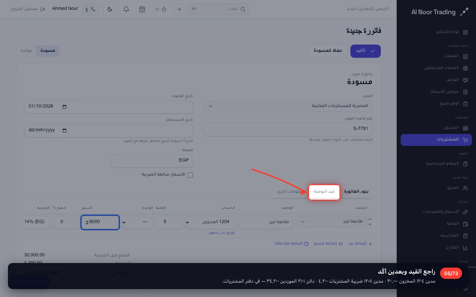Viewport: 476px width, 297px height.
Task: Select the مؤكدة status toggle
Action: (x=26, y=51)
